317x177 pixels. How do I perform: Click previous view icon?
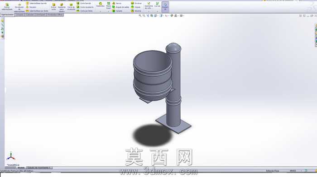click(x=148, y=15)
